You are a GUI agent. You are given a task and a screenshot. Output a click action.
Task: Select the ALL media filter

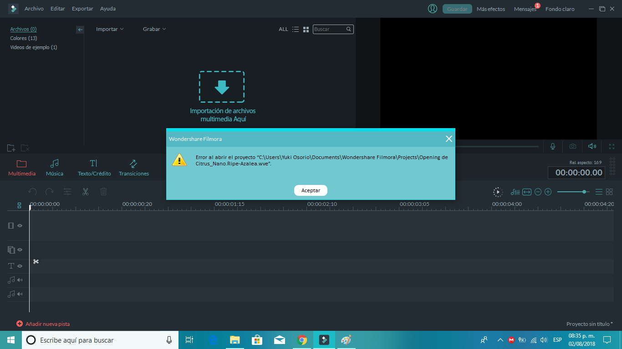283,29
